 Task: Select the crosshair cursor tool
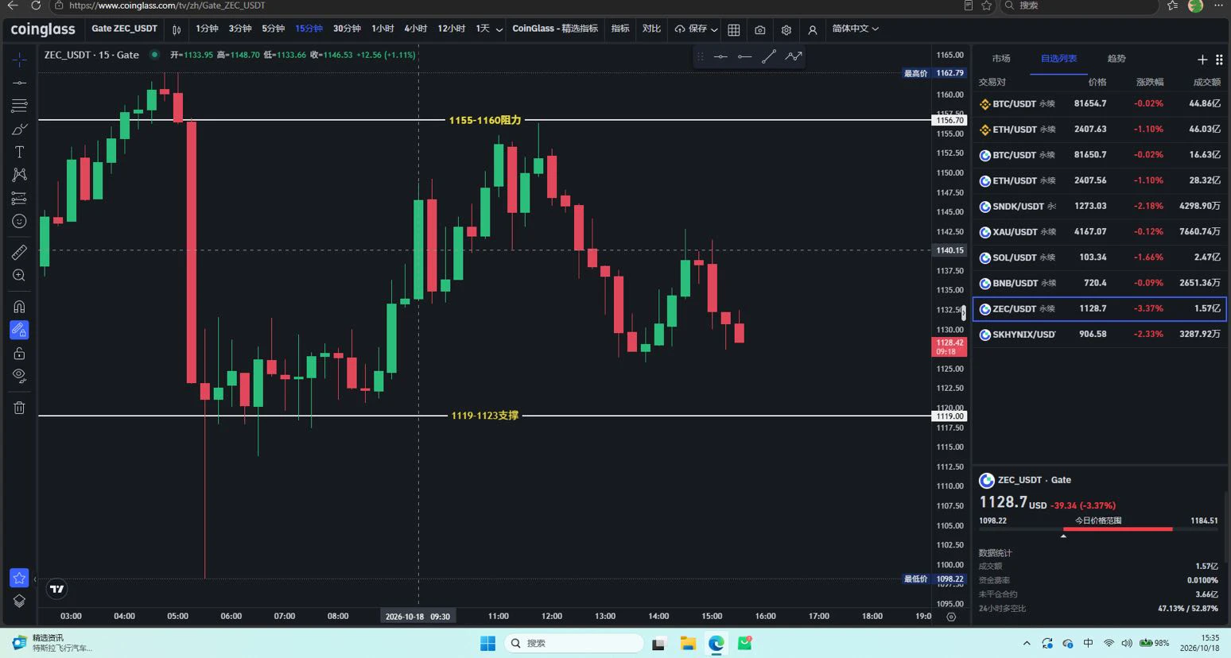[19, 60]
